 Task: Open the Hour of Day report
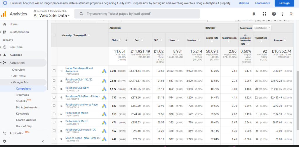pos(24,126)
